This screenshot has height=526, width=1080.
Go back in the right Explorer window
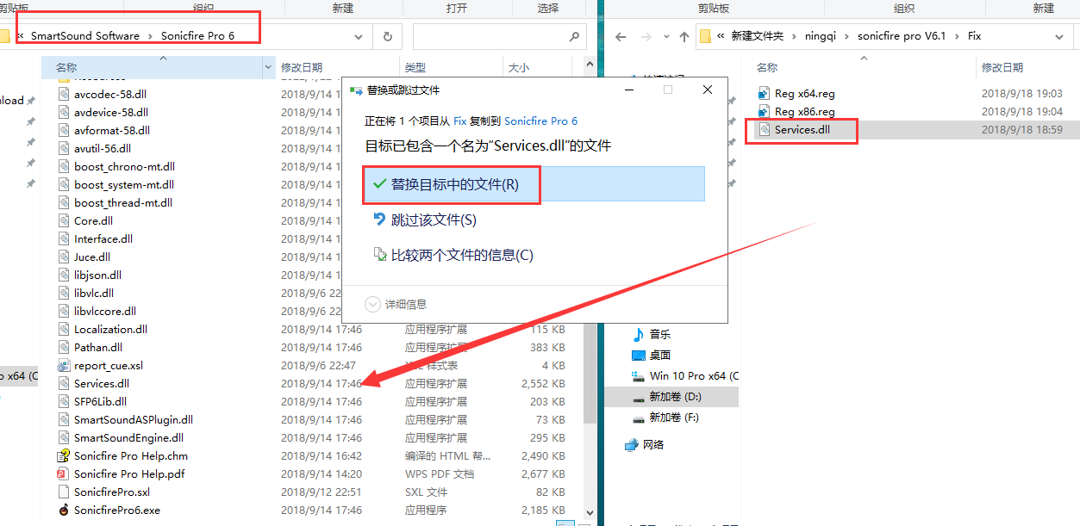click(x=621, y=37)
